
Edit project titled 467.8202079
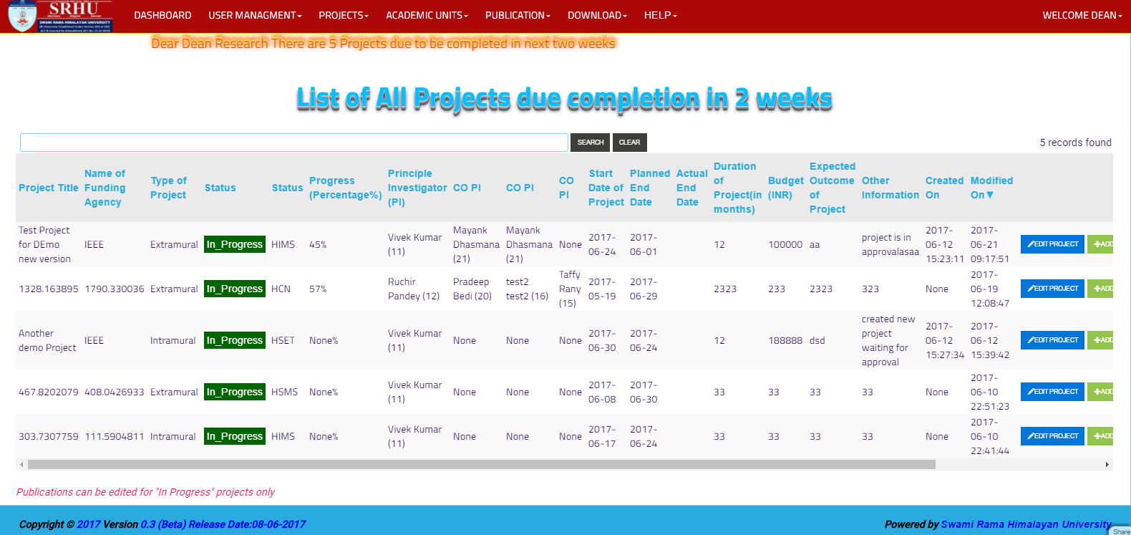pyautogui.click(x=1052, y=392)
